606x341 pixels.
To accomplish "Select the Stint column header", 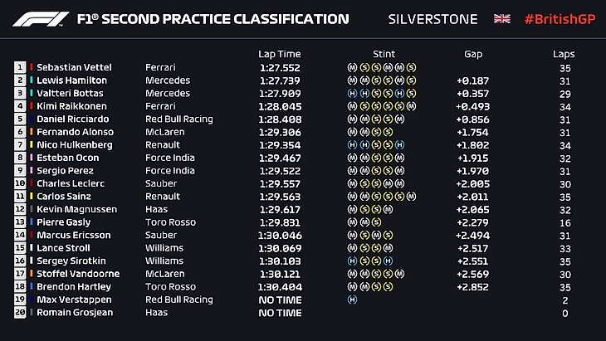I will pyautogui.click(x=384, y=54).
